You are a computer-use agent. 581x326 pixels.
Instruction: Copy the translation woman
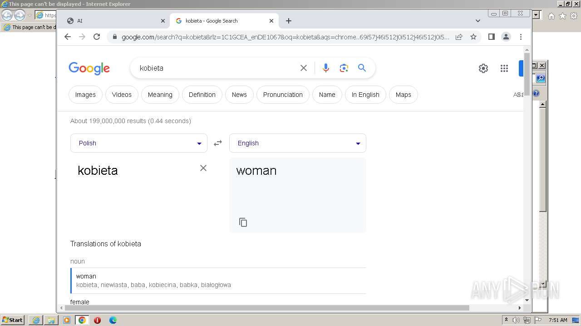pyautogui.click(x=243, y=222)
